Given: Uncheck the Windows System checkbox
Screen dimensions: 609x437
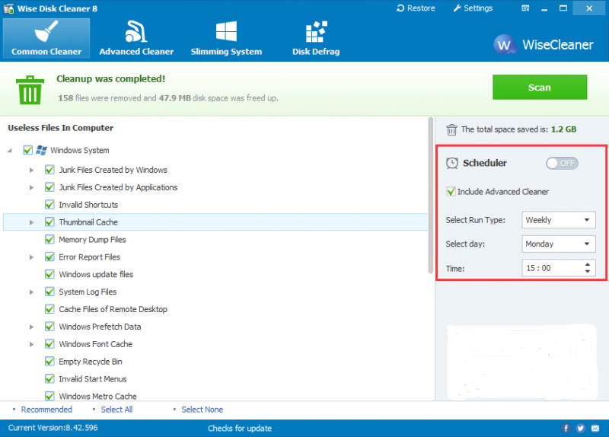Looking at the screenshot, I should [x=27, y=150].
